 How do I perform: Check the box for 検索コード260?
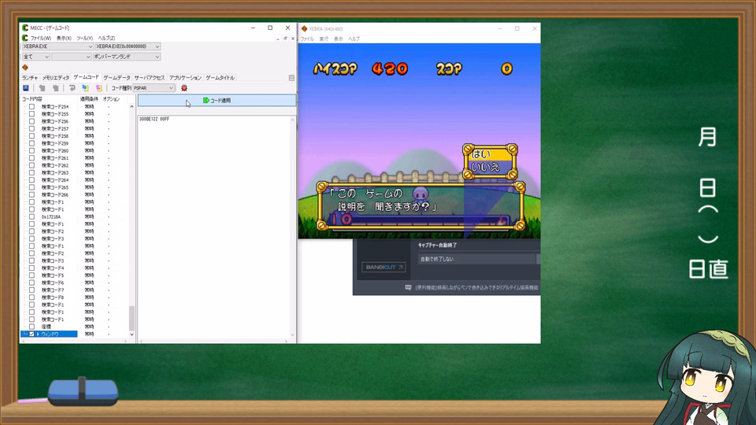(31, 151)
